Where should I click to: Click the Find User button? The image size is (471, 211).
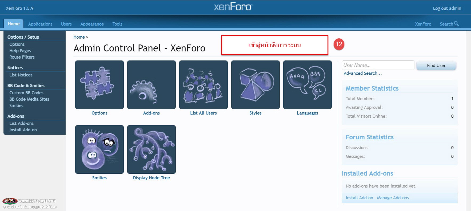pyautogui.click(x=436, y=65)
